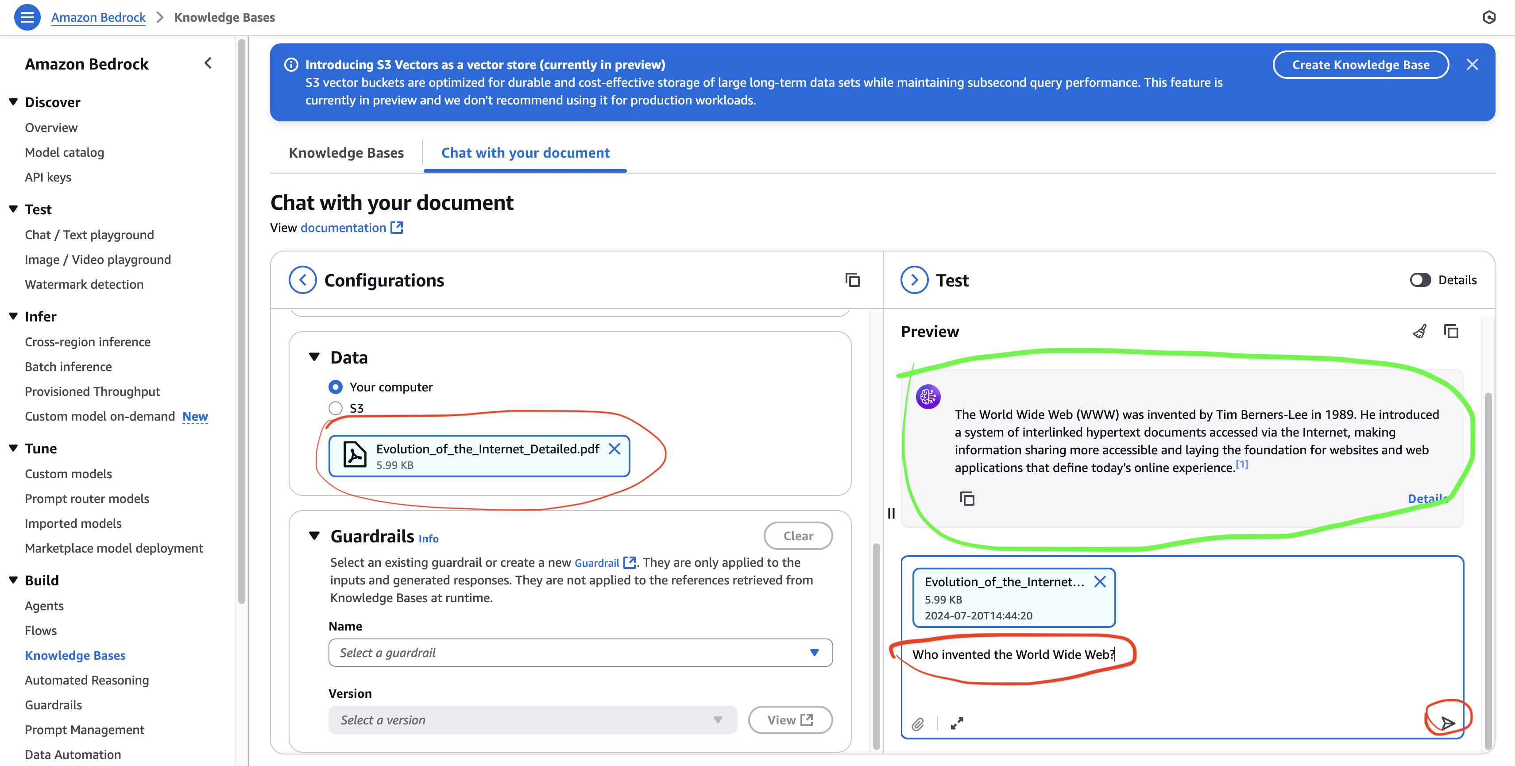Toggle the Details switch on
Viewport: 1515px width, 766px height.
pos(1420,280)
